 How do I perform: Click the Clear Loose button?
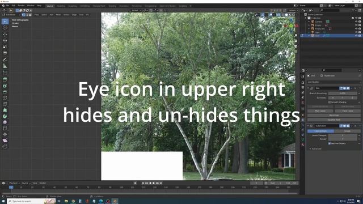(x=348, y=111)
